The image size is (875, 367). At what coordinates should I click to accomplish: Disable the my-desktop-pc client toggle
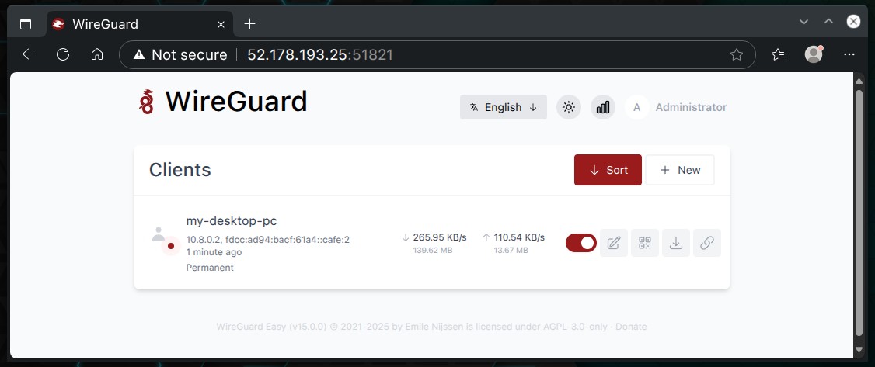(581, 243)
